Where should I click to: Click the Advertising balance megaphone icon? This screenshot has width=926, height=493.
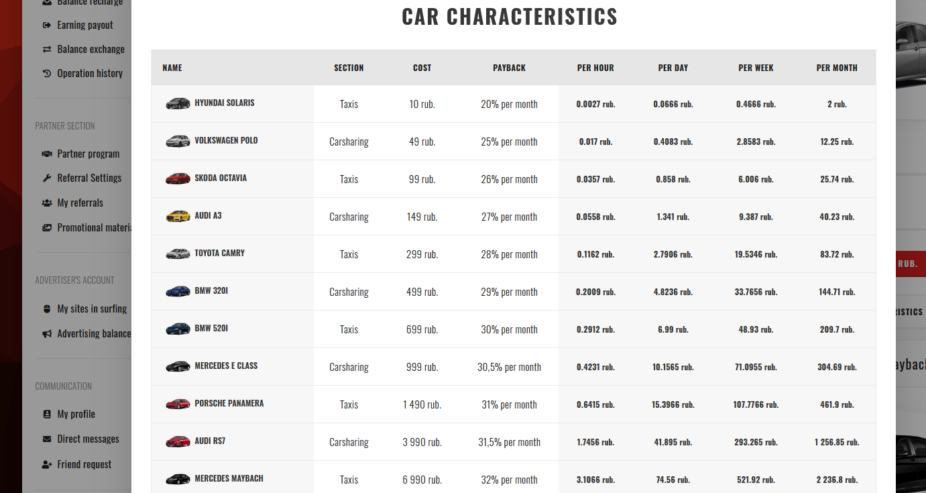(46, 333)
